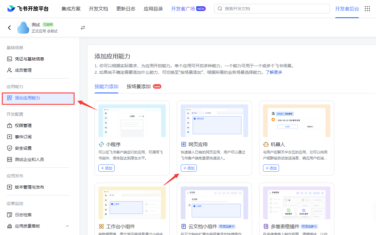
Task: Add the 机器人 capability
Action: coord(271,168)
